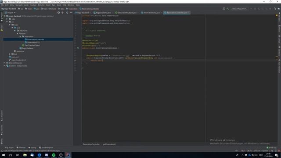
Task: Click the toolbar icon left of the hammer
Action: coord(224,9)
